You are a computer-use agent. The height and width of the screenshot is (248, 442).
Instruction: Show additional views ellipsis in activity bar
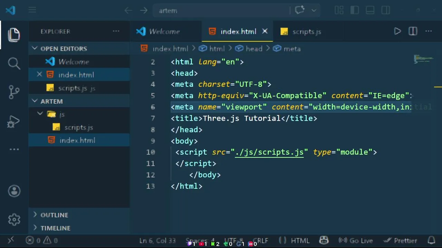point(14,149)
